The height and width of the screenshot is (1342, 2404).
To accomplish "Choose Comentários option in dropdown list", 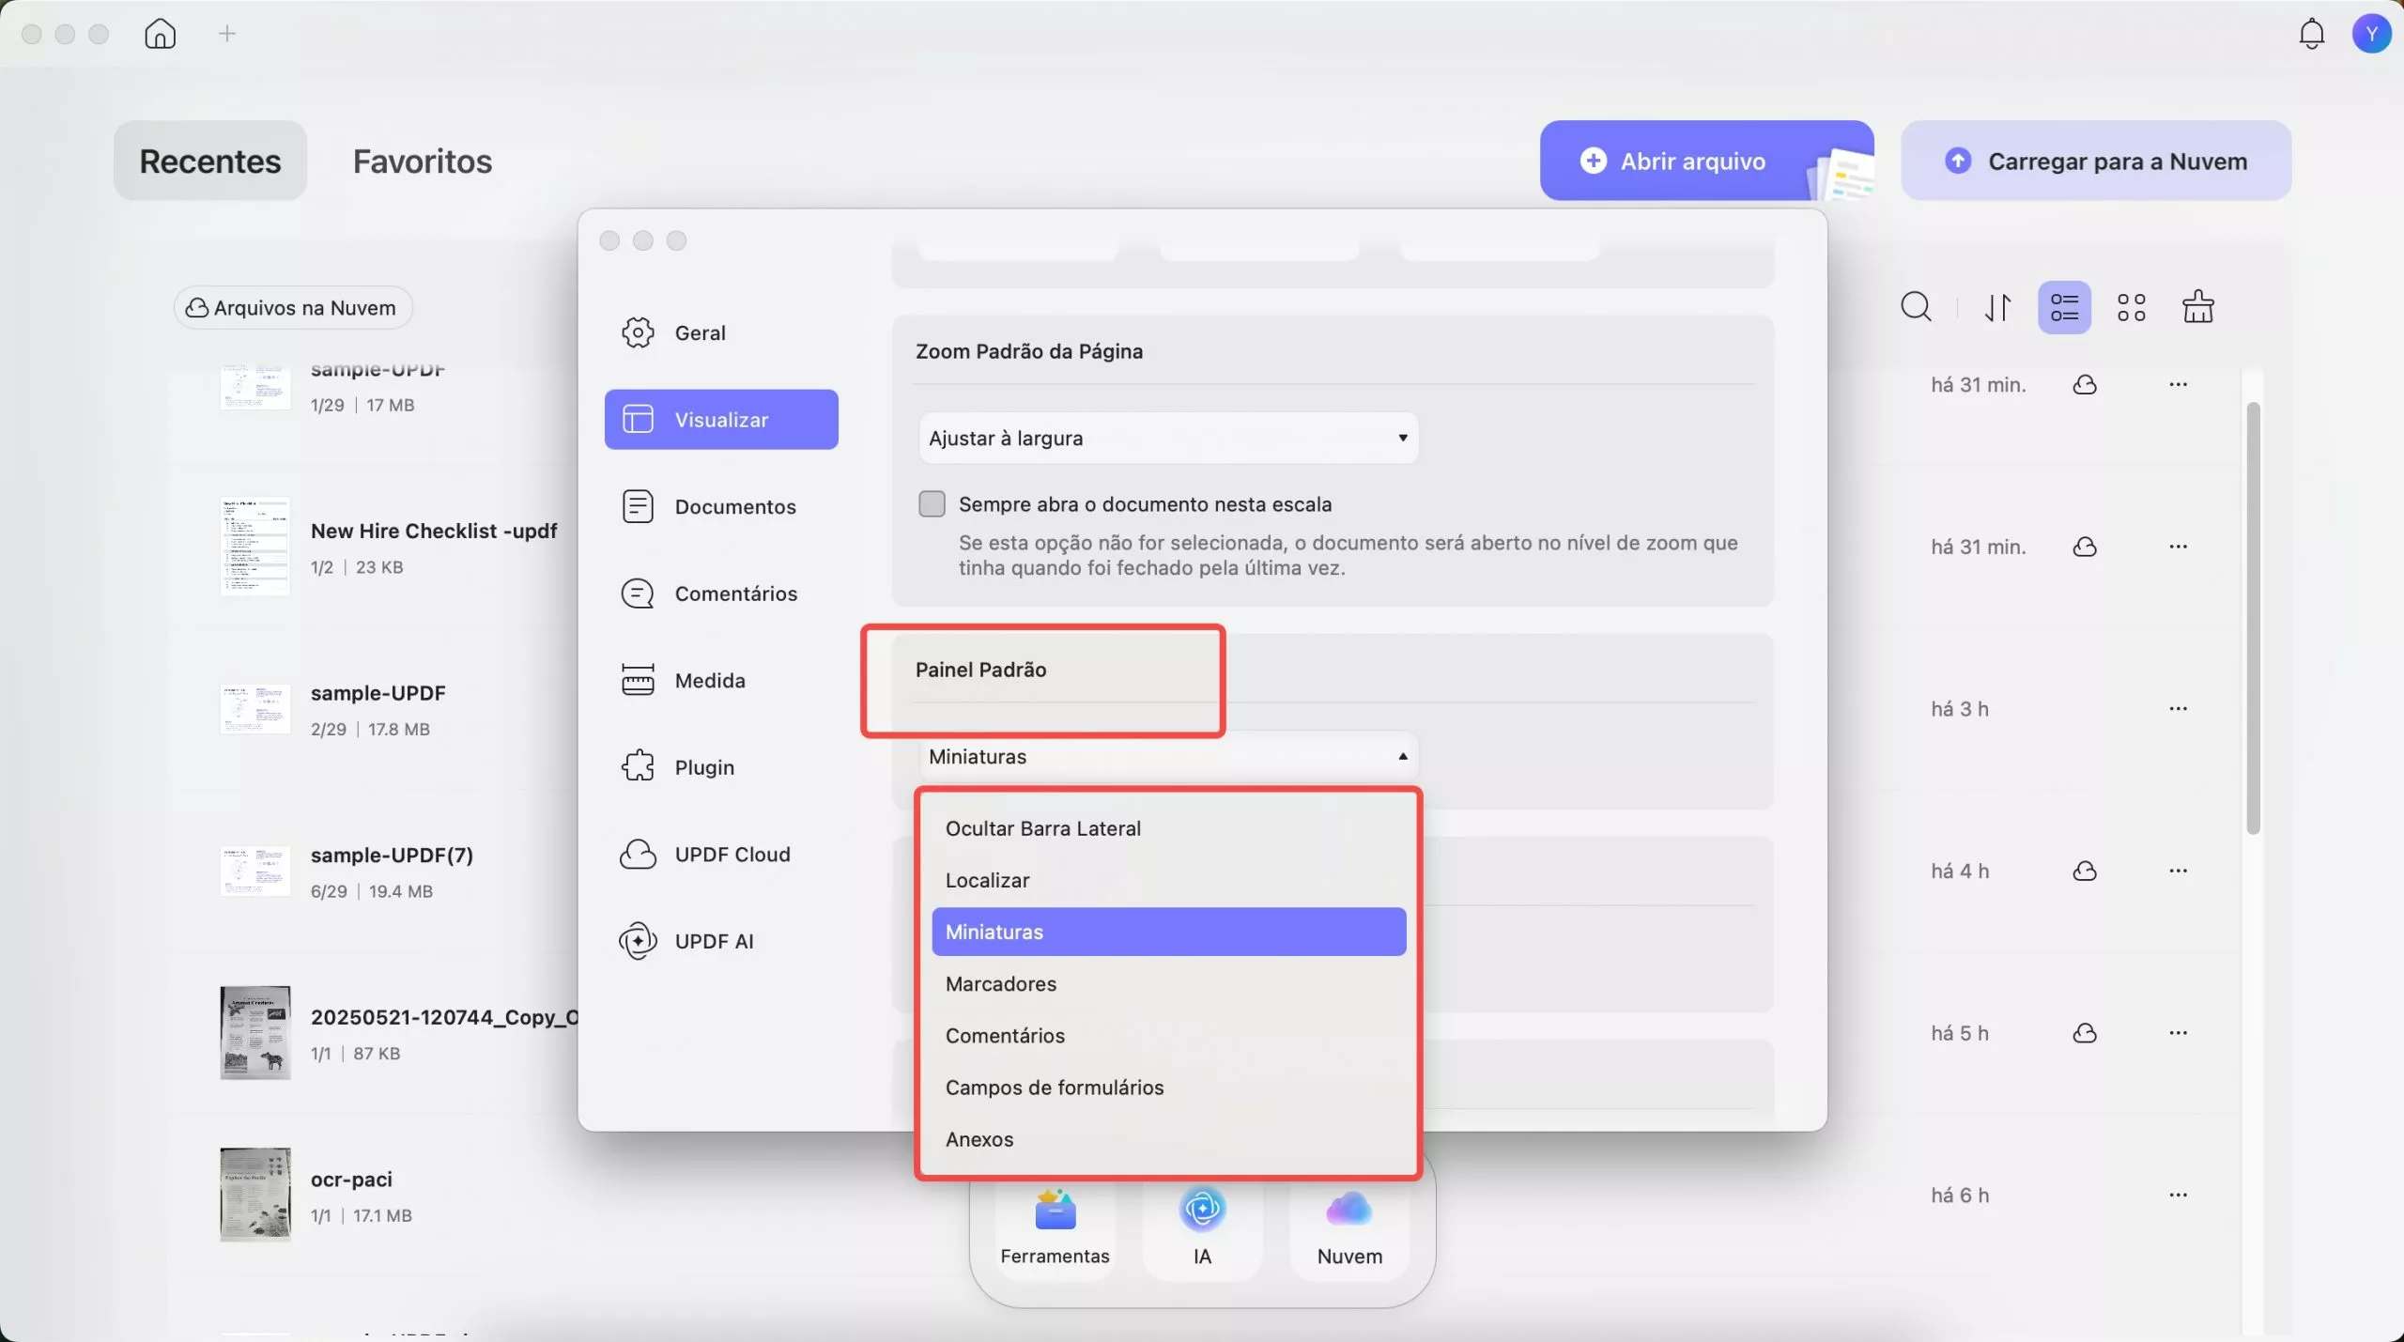I will (1168, 1035).
